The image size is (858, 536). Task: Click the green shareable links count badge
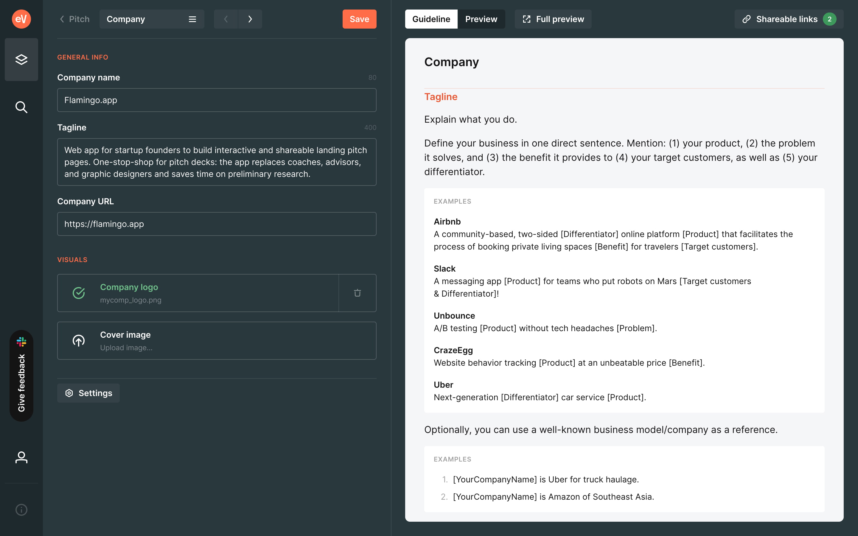click(x=829, y=19)
